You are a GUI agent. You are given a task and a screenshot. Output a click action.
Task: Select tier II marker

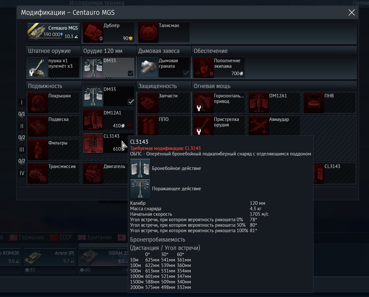point(22,126)
